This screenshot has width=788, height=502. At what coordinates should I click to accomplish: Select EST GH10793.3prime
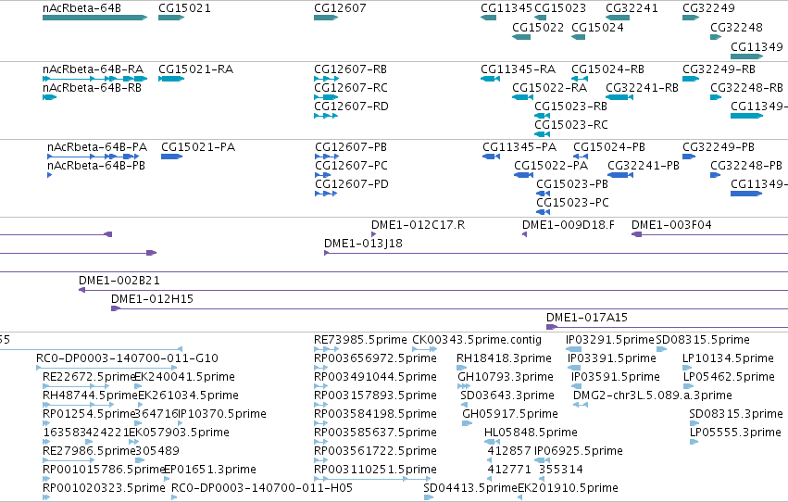coord(506,377)
